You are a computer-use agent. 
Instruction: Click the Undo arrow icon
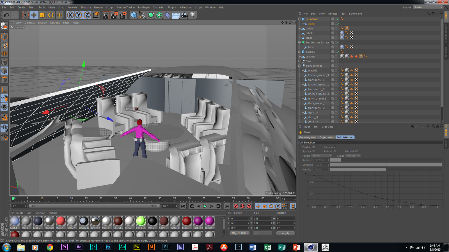click(x=6, y=15)
